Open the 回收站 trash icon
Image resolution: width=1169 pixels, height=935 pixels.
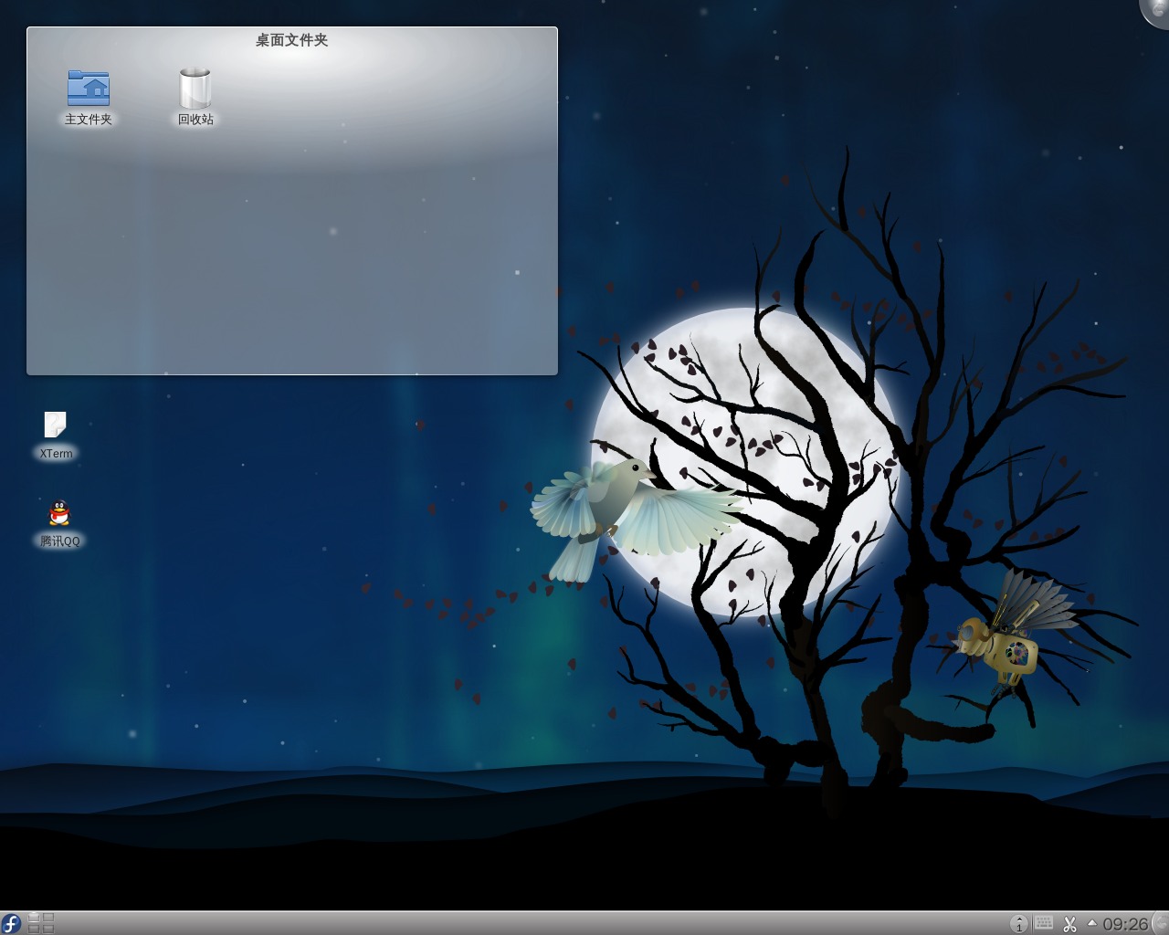(x=195, y=98)
